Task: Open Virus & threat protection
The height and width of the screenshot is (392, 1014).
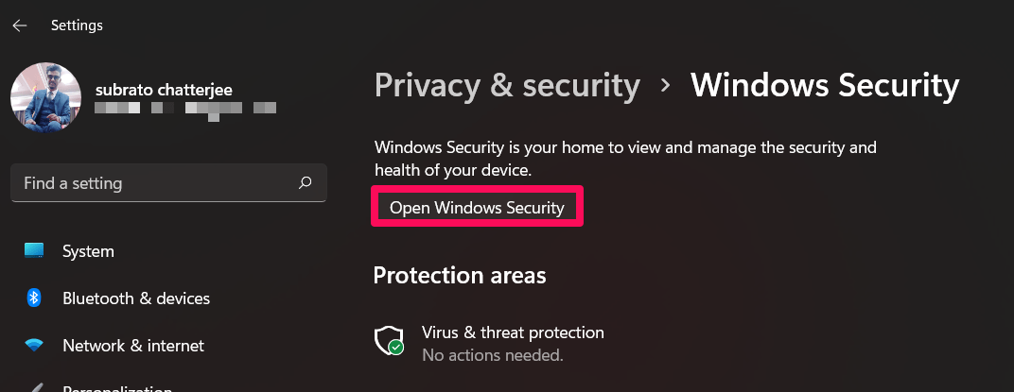Action: click(x=513, y=332)
